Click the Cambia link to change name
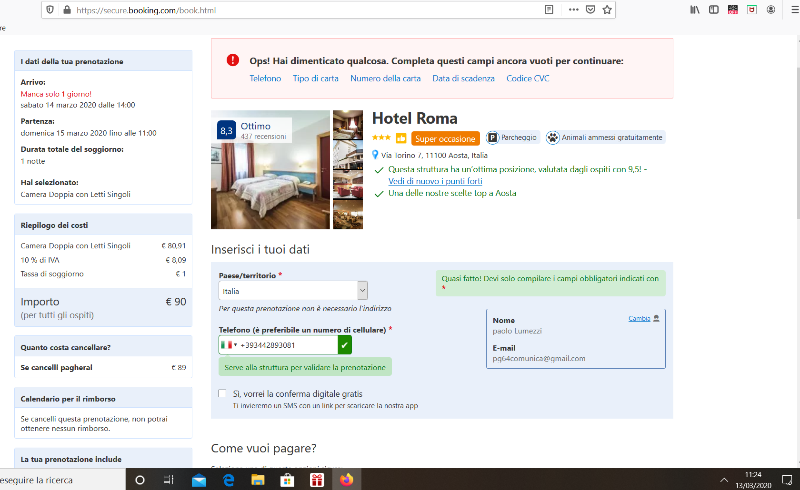This screenshot has height=490, width=800. pyautogui.click(x=639, y=318)
